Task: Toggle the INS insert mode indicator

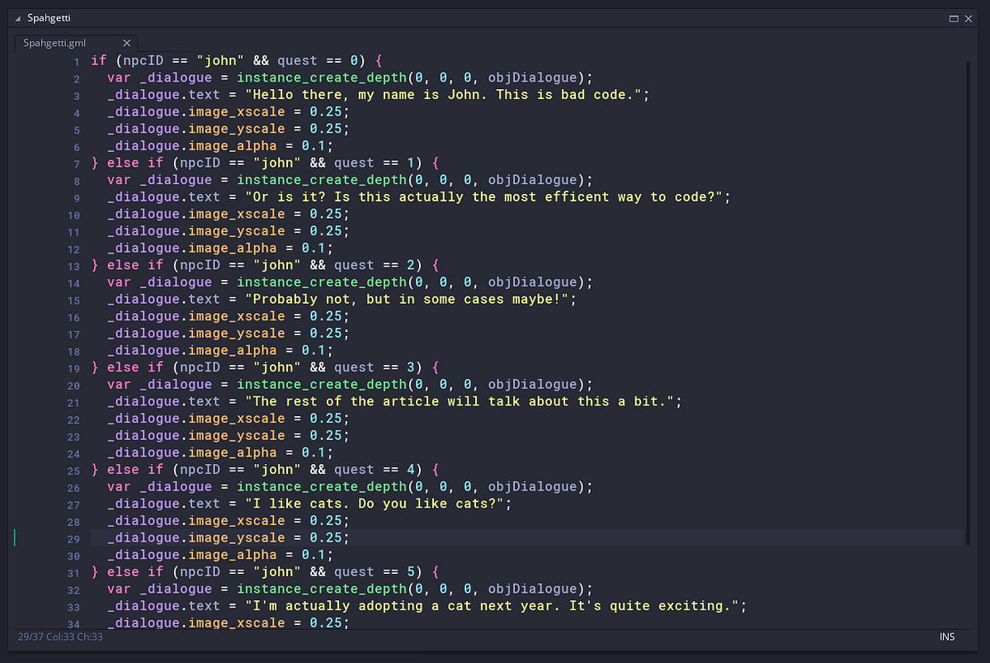Action: [946, 637]
